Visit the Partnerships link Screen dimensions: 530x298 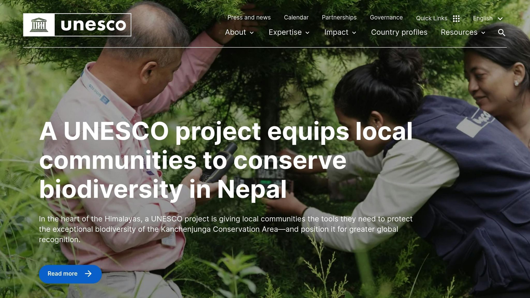339,17
